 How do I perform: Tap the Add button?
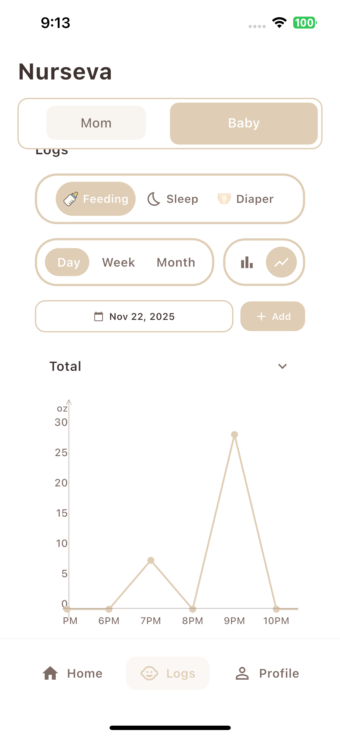pyautogui.click(x=273, y=316)
